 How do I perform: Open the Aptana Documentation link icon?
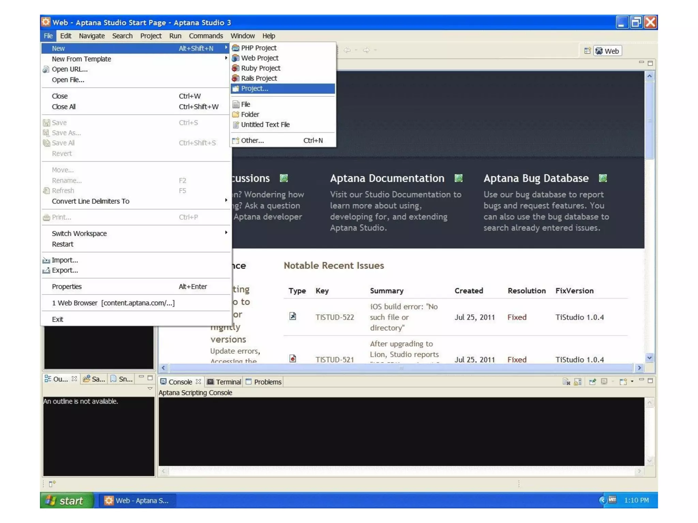click(458, 178)
